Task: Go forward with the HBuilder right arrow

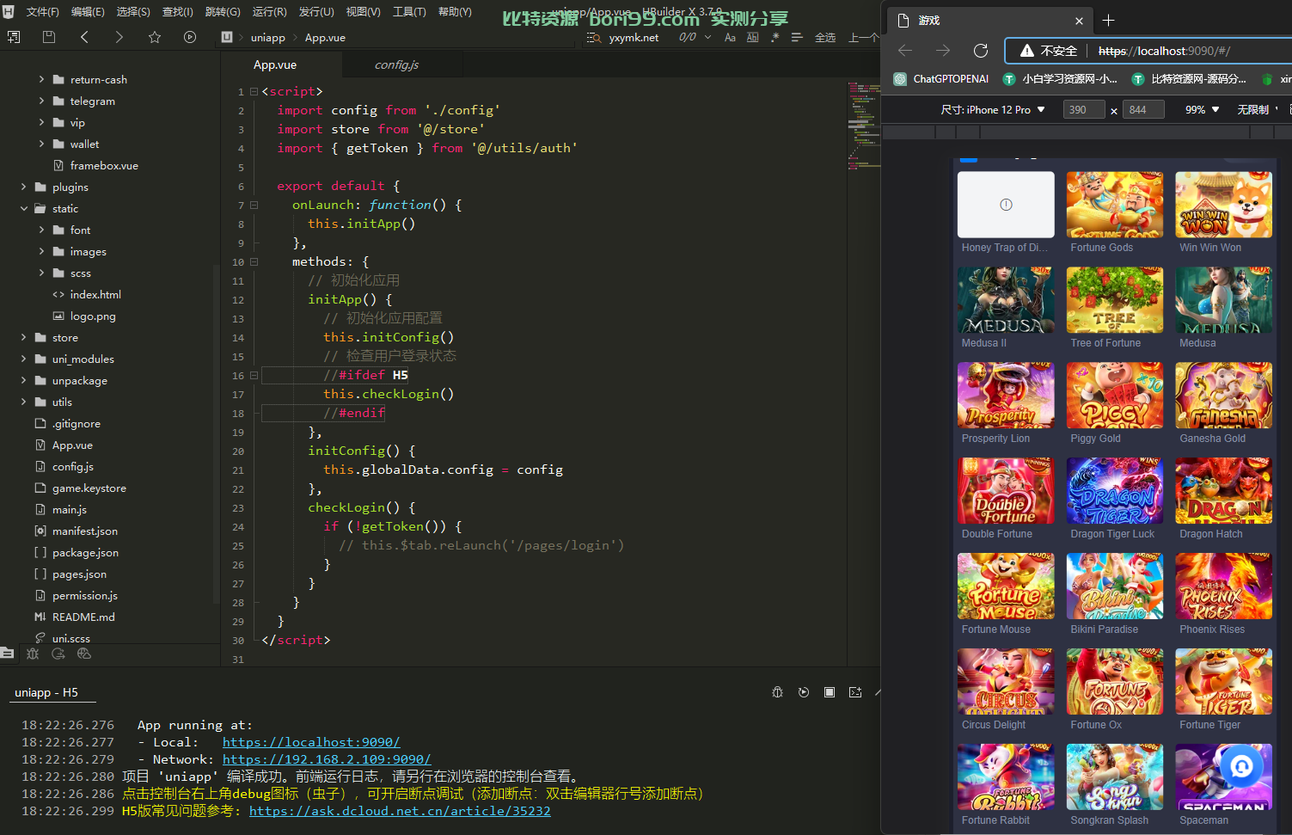Action: pyautogui.click(x=119, y=37)
